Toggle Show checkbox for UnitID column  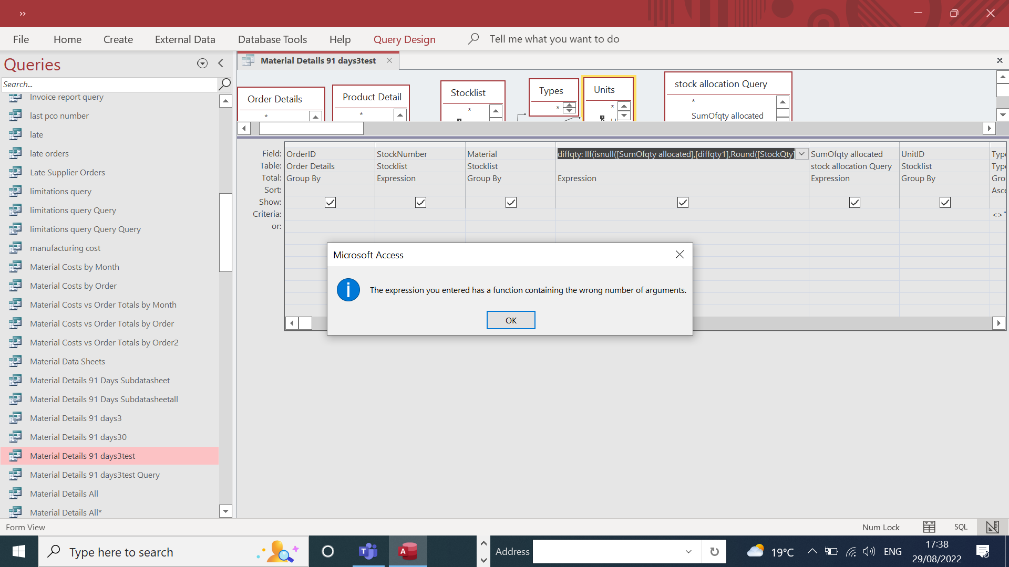point(945,202)
